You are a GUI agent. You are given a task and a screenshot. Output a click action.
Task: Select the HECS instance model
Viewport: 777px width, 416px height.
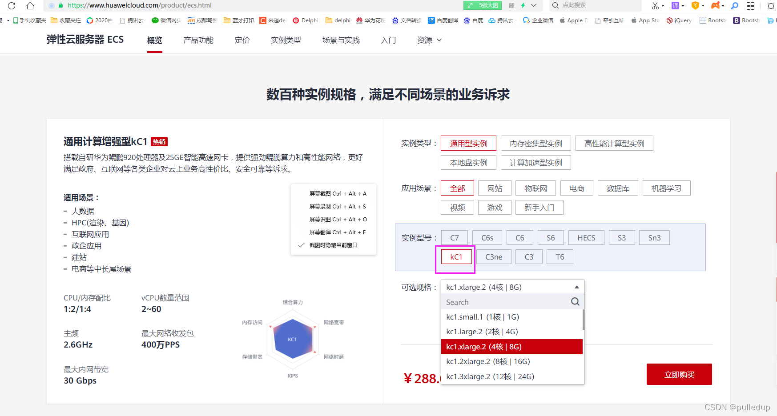[x=586, y=238]
